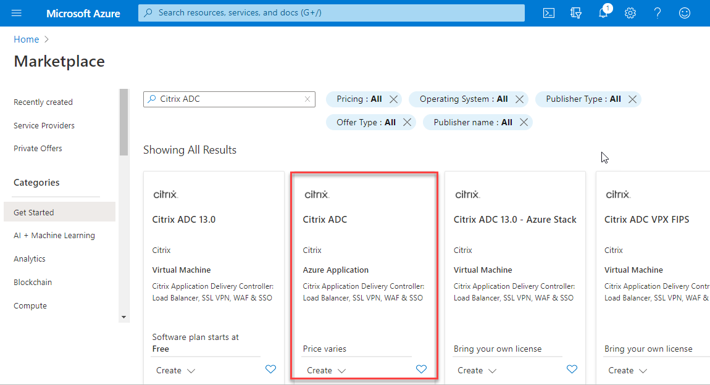Open Service Providers in sidebar
Viewport: 710px width, 385px height.
coord(44,125)
